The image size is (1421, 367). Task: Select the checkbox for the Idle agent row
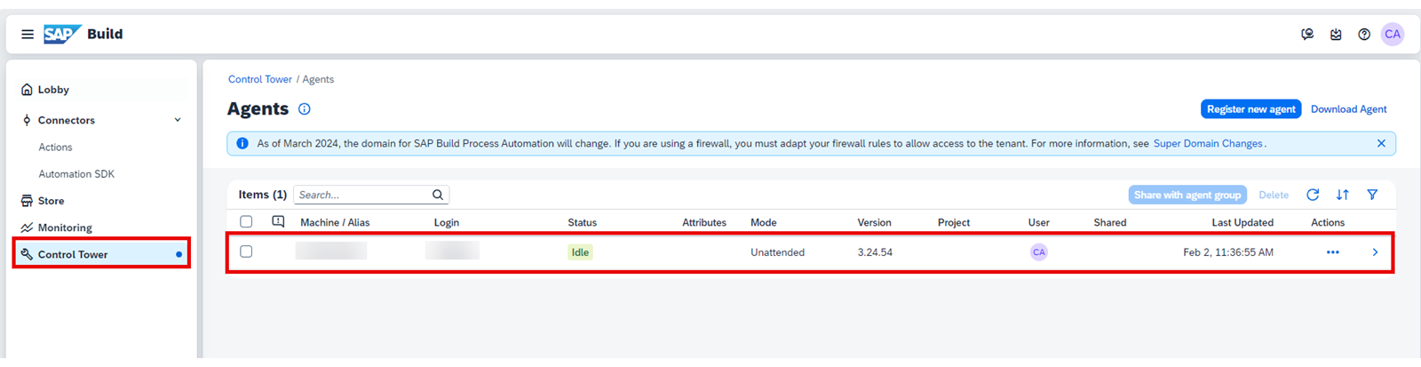[246, 251]
